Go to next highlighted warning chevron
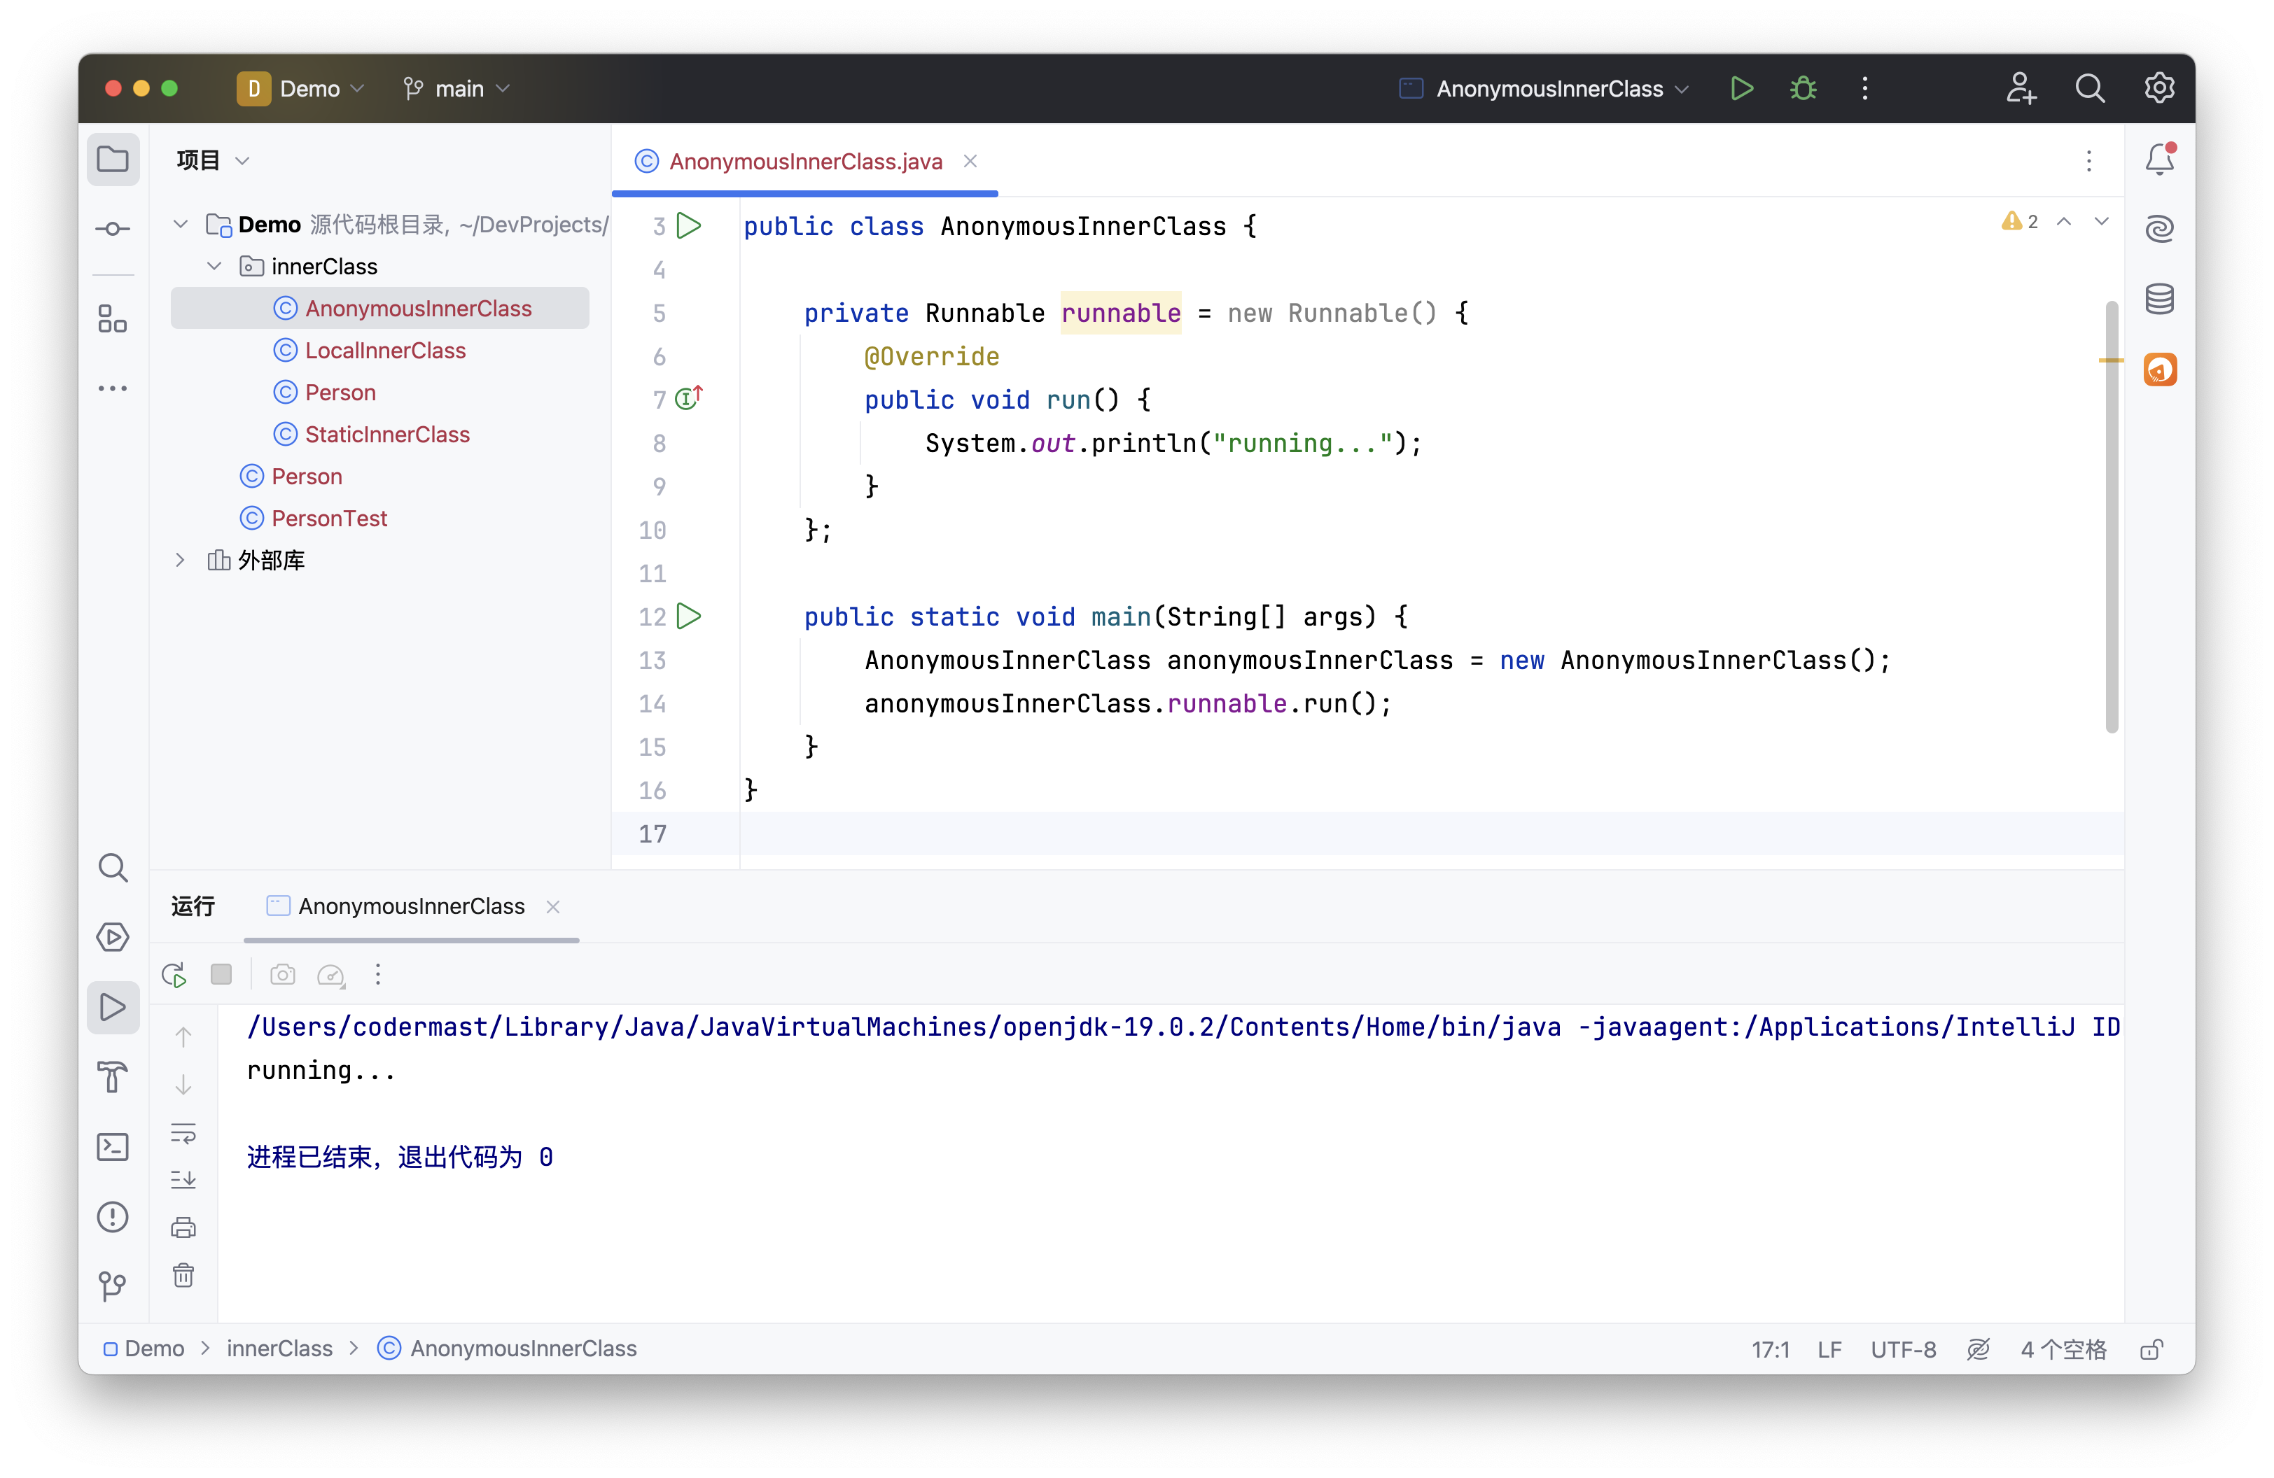The height and width of the screenshot is (1478, 2274). pos(2101,222)
